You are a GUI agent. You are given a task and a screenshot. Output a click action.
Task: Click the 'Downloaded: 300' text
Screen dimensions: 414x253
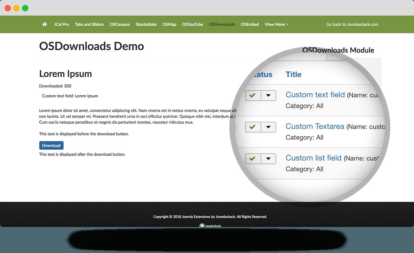(x=55, y=86)
